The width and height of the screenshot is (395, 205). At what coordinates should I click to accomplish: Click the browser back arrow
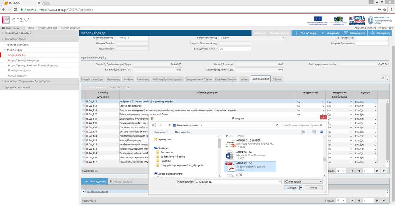pyautogui.click(x=3, y=10)
